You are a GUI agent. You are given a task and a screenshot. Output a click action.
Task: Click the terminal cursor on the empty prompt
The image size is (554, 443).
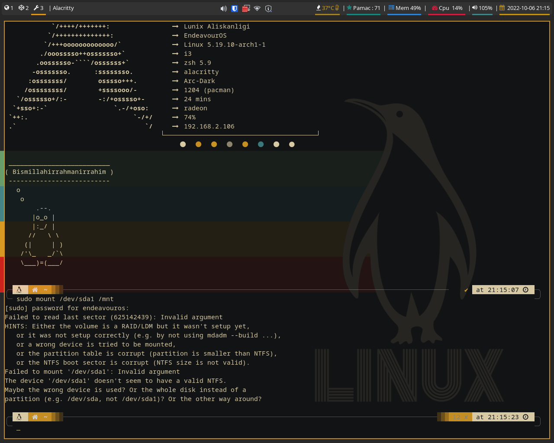coord(19,430)
